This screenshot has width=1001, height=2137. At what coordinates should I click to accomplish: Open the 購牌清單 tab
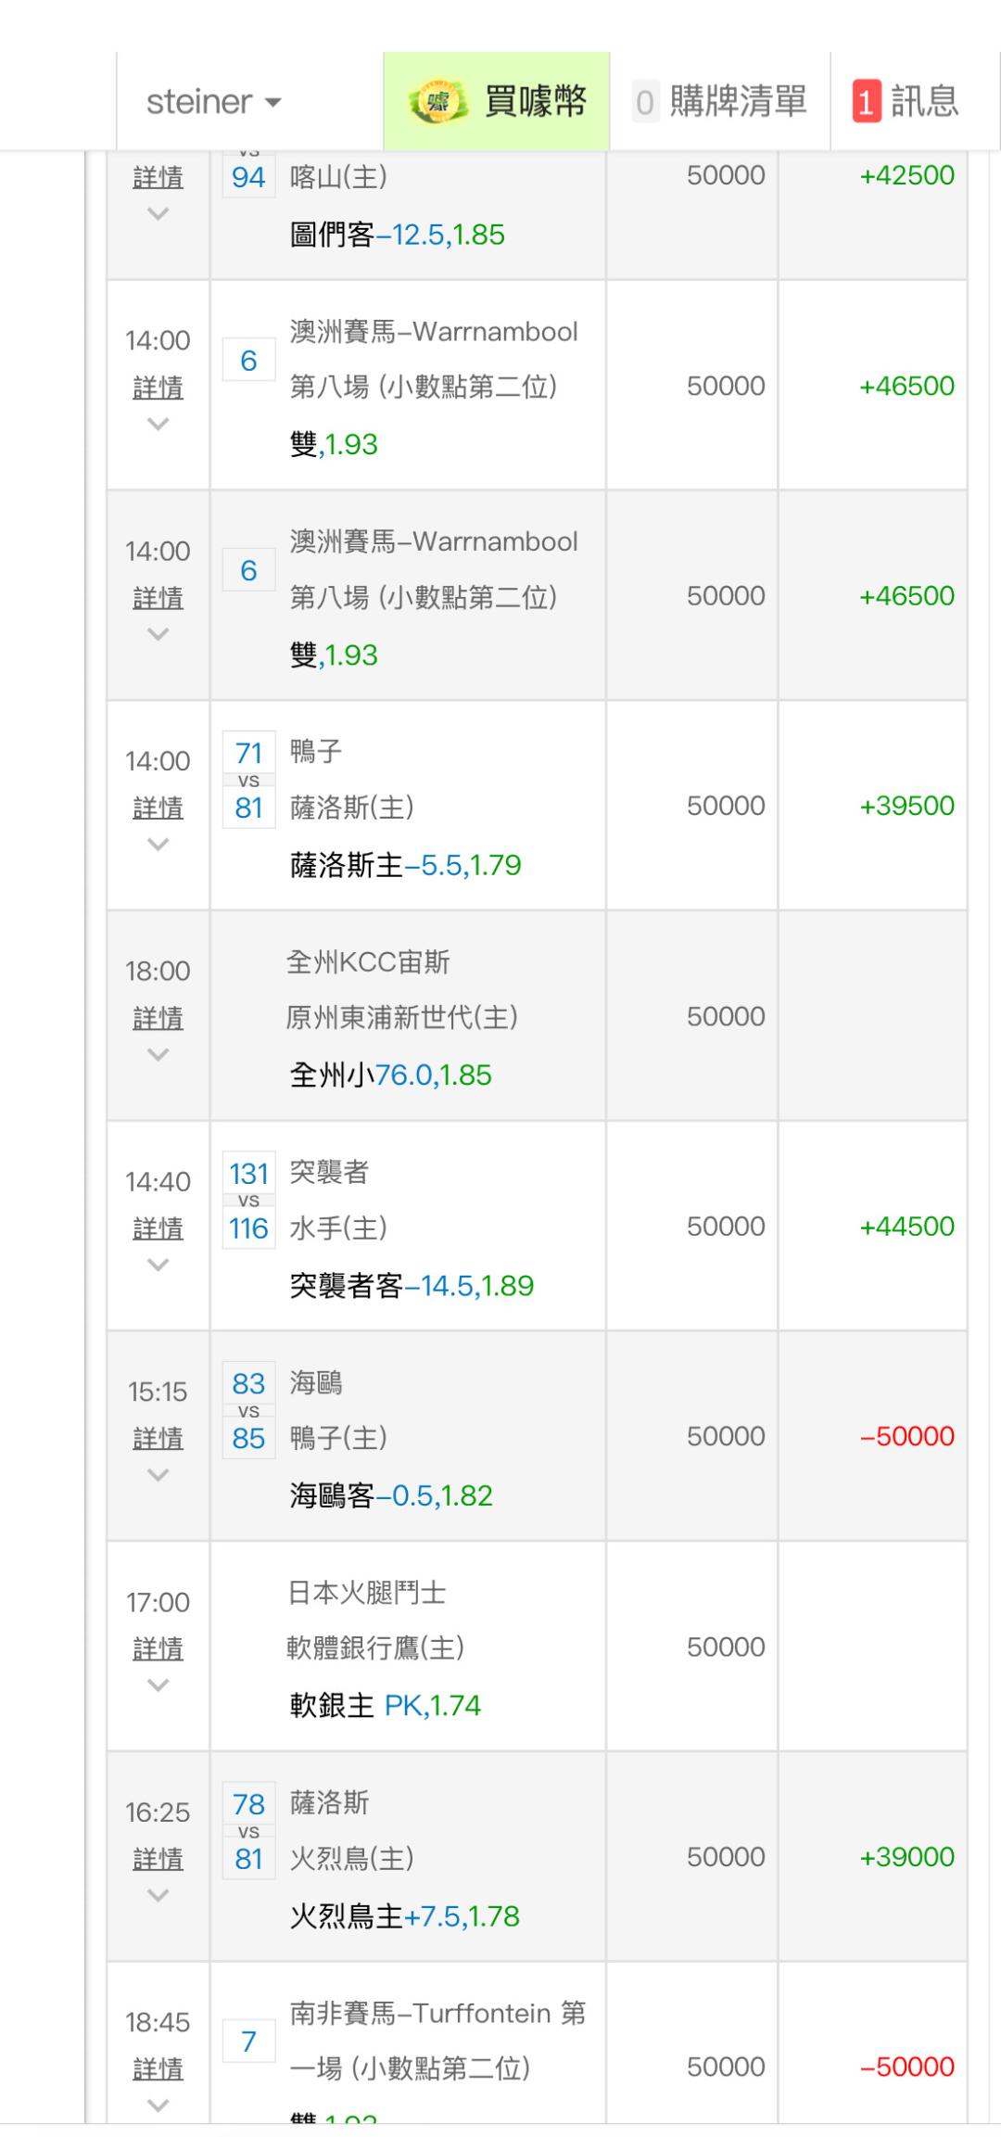(x=720, y=102)
